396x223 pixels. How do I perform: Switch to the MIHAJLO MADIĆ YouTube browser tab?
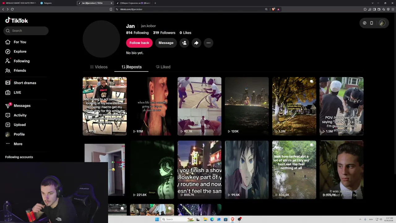(x=19, y=3)
